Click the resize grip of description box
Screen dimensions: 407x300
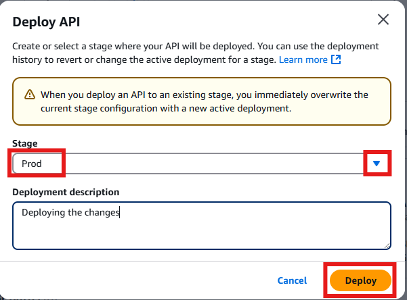[x=387, y=245]
